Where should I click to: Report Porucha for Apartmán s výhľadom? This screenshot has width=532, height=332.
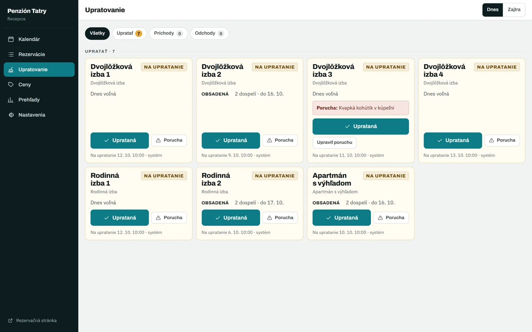point(391,218)
